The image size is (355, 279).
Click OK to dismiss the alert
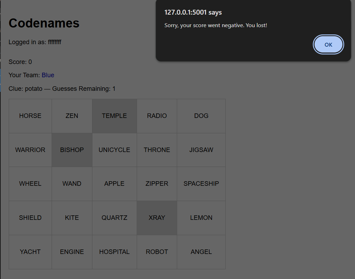pyautogui.click(x=328, y=45)
